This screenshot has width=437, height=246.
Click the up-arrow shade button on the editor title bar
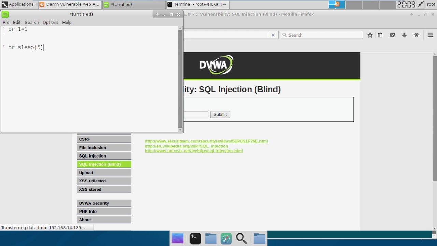click(157, 14)
